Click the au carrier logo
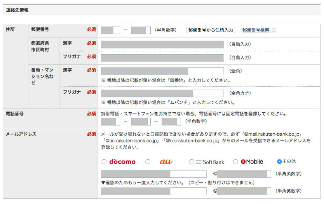 [166, 162]
